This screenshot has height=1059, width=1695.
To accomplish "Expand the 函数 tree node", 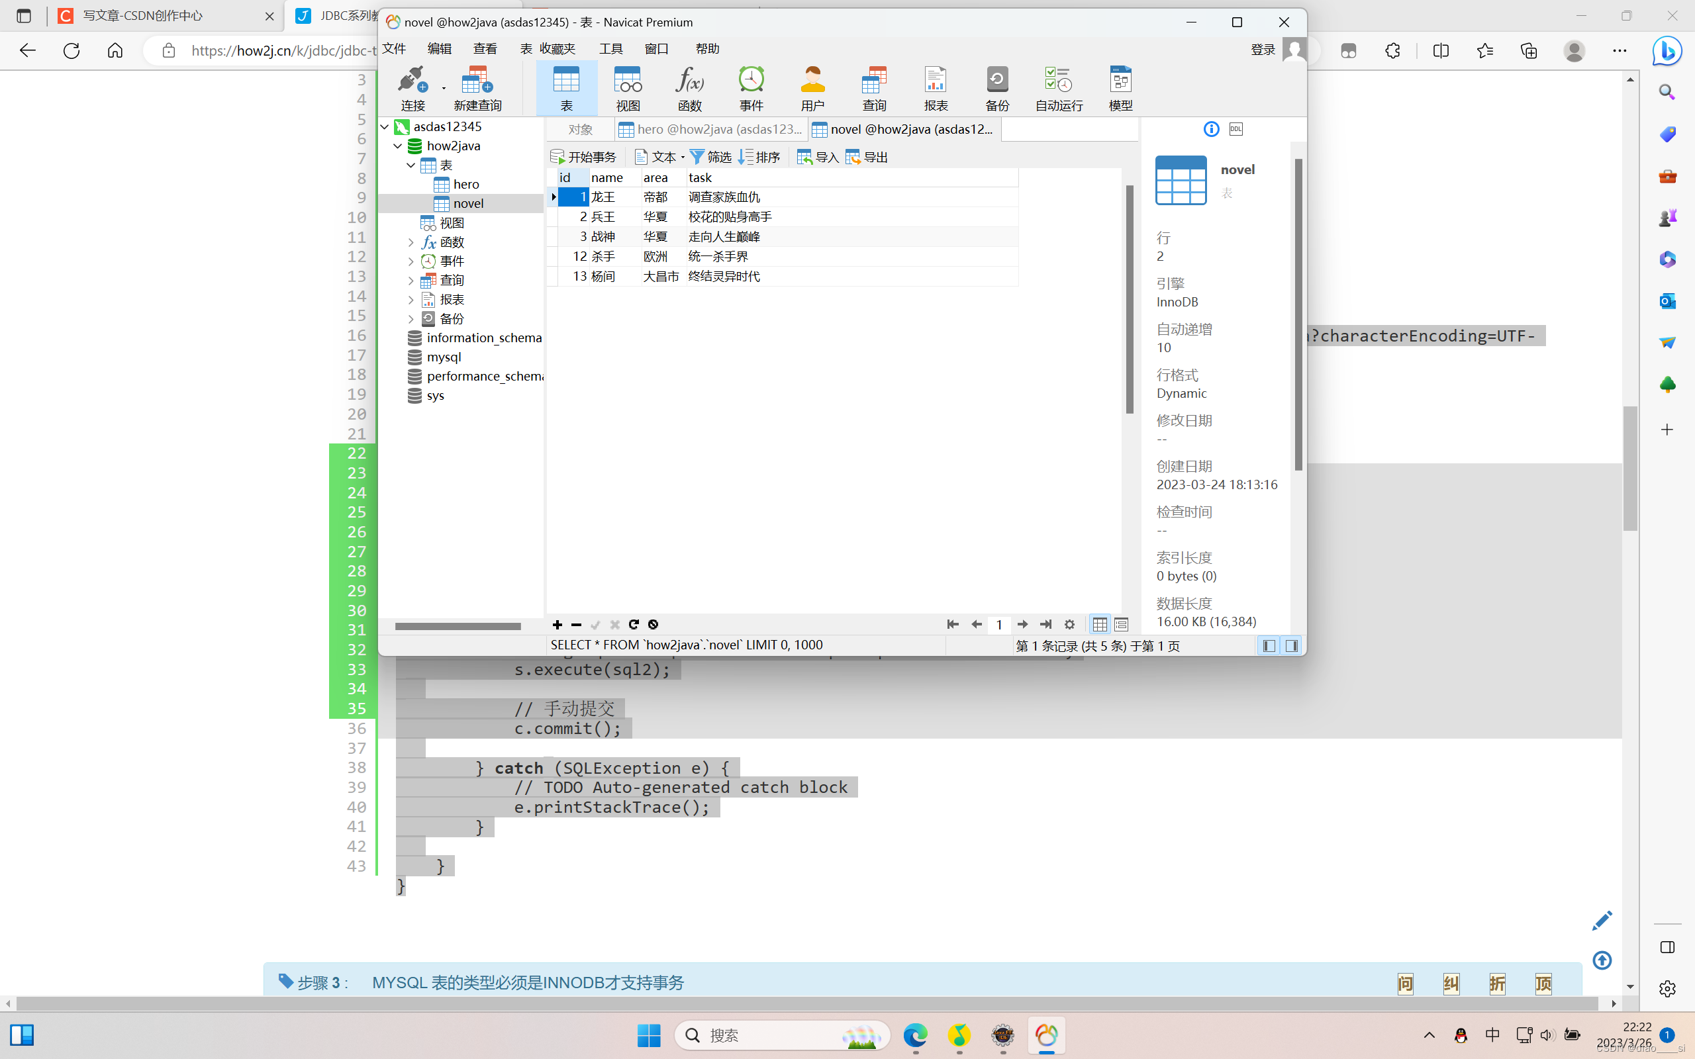I will 411,242.
